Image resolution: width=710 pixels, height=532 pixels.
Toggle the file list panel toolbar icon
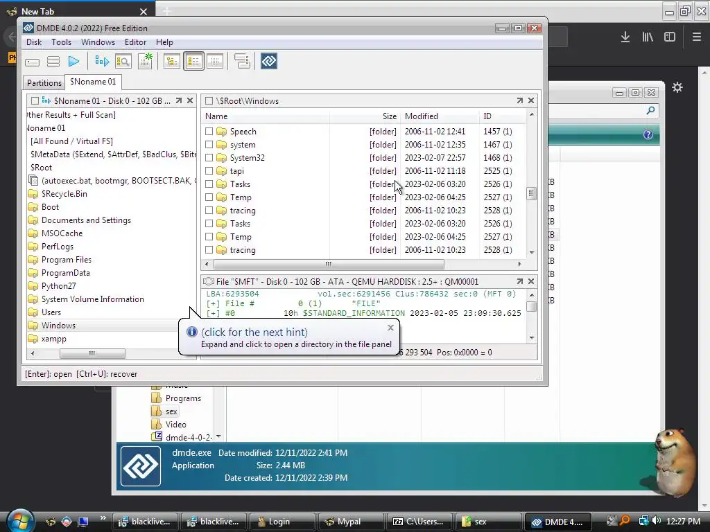click(193, 61)
